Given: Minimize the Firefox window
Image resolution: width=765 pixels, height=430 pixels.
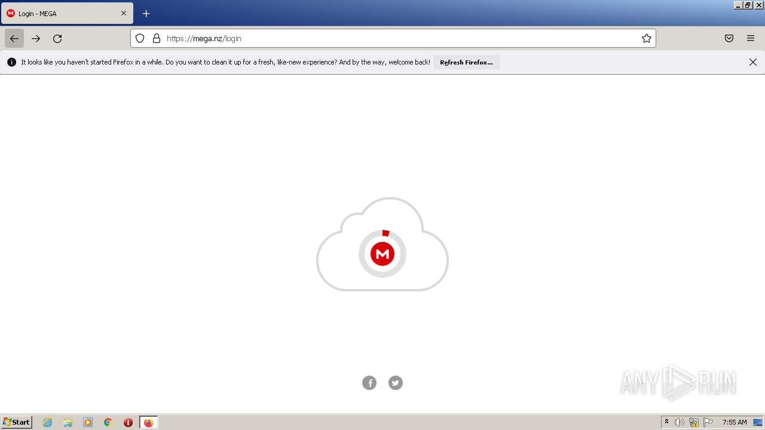Looking at the screenshot, I should 738,5.
